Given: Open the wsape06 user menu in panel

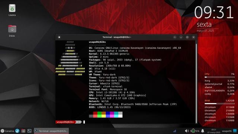Looking at the screenshot, I should (x=227, y=131).
